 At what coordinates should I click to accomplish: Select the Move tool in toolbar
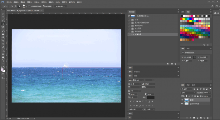click(x=3, y=14)
